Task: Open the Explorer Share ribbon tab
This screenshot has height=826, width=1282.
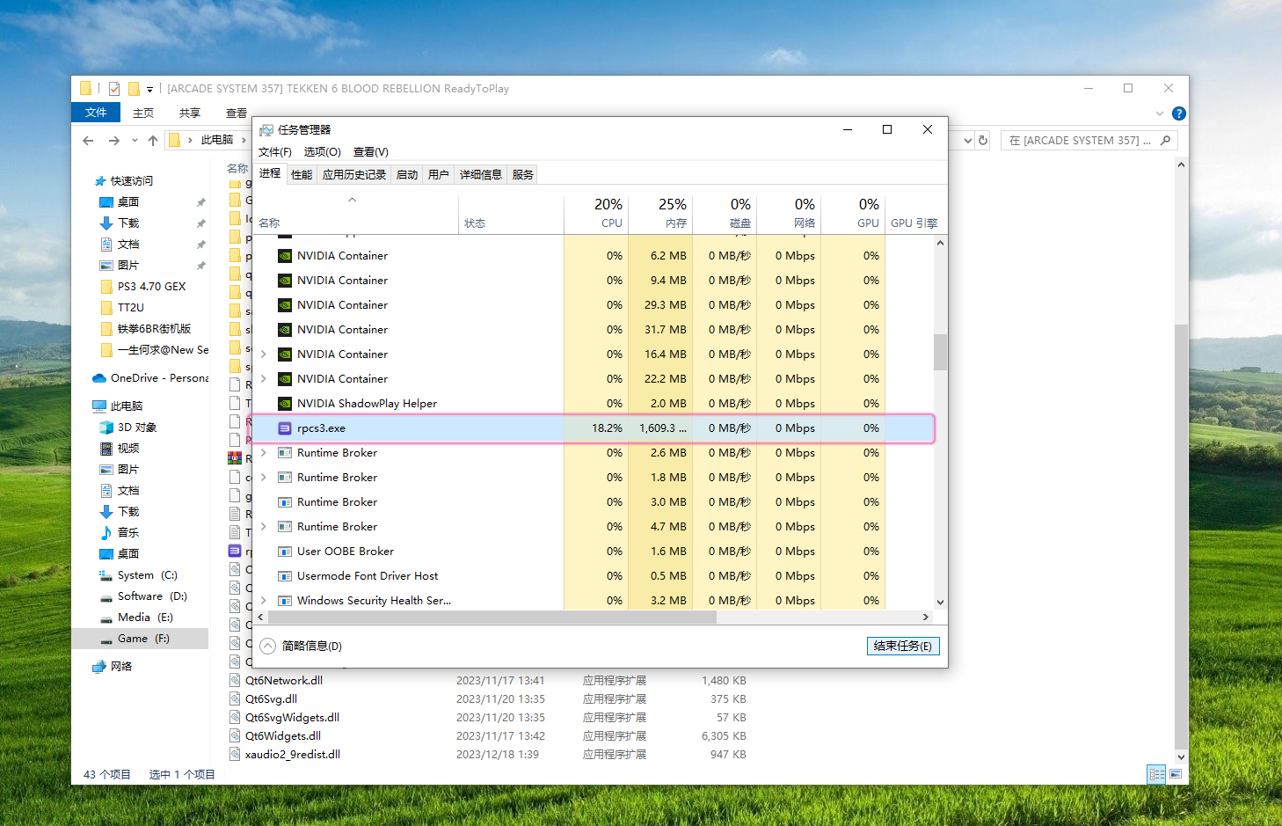Action: coord(190,113)
